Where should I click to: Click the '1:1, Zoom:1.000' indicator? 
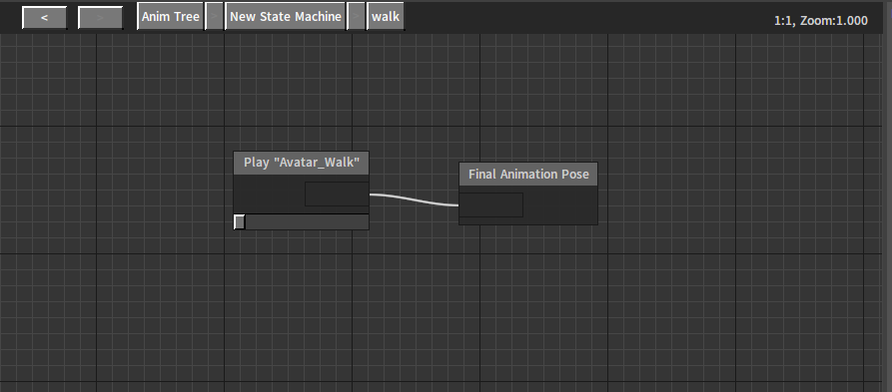tap(821, 21)
